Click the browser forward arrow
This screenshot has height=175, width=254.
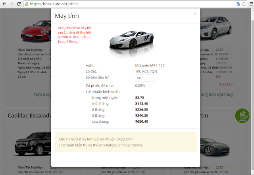tap(12, 4)
